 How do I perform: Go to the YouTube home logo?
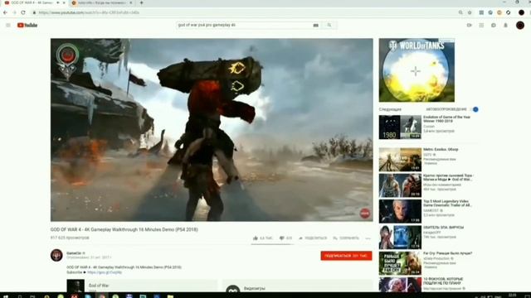(27, 26)
